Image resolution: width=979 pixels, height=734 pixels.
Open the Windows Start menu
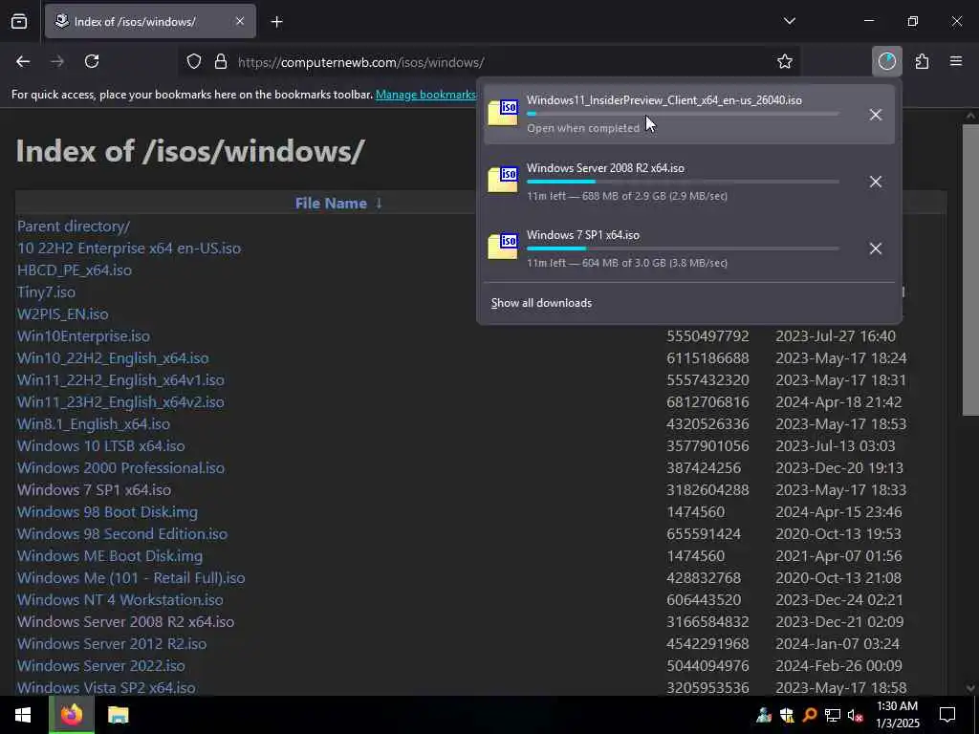point(23,715)
